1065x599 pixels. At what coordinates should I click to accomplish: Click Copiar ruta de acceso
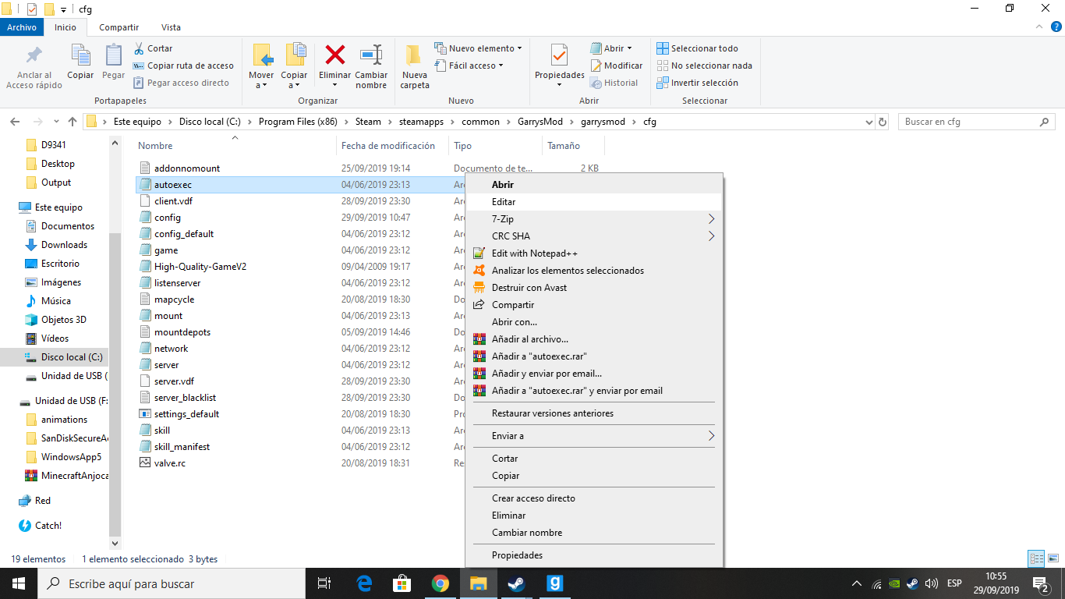(x=183, y=66)
